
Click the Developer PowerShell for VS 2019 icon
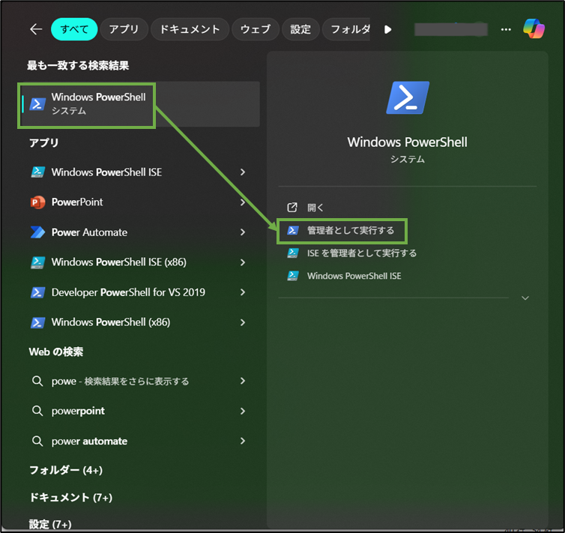coord(37,292)
